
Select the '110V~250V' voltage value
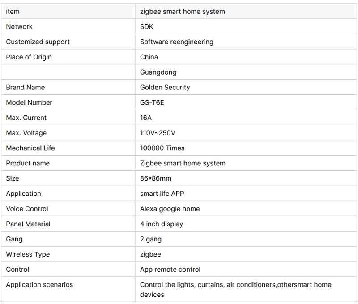(158, 133)
